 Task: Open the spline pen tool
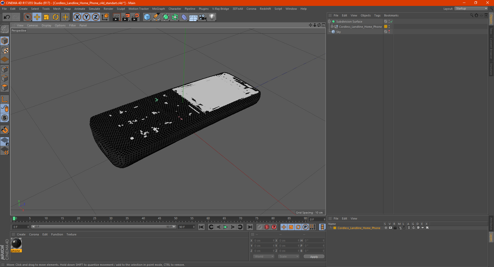(x=156, y=17)
